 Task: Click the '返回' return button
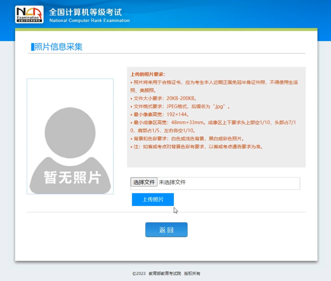pyautogui.click(x=166, y=229)
